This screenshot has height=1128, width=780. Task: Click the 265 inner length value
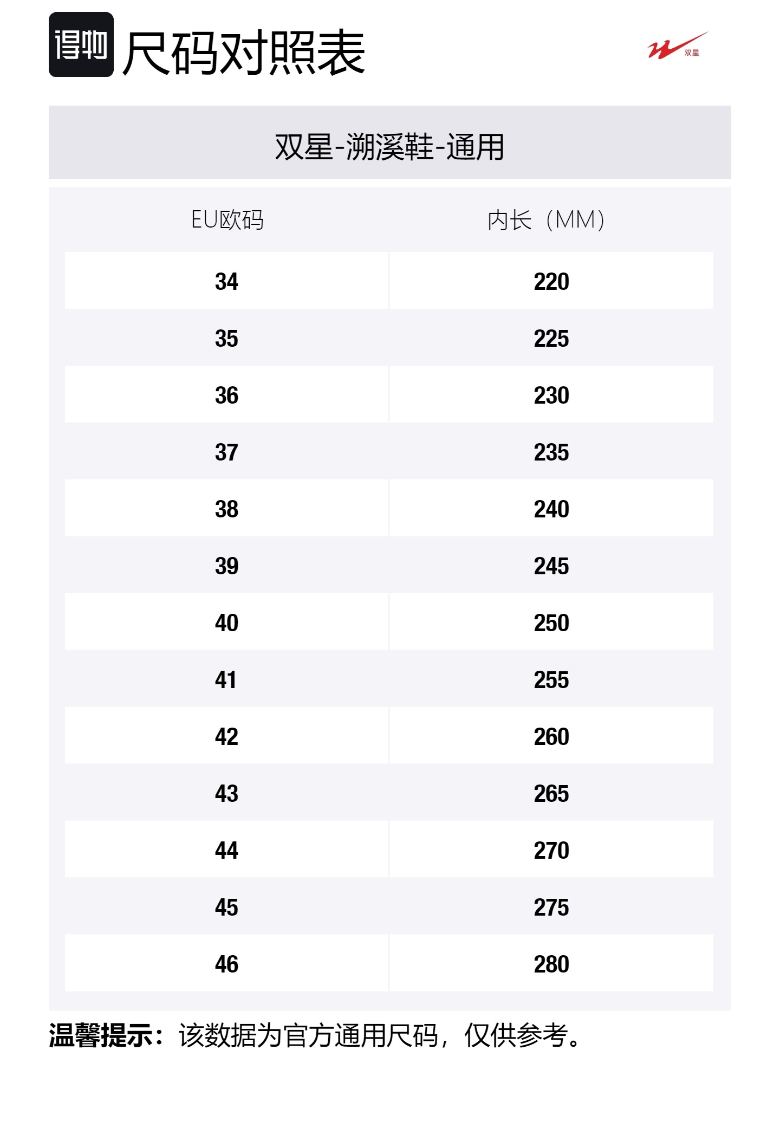click(x=551, y=793)
